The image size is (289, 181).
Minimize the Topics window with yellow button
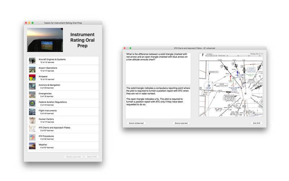[29, 23]
